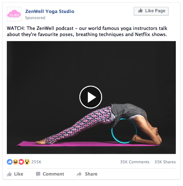The image size is (183, 186).
Task: Click the Sponsored label
Action: (x=35, y=18)
